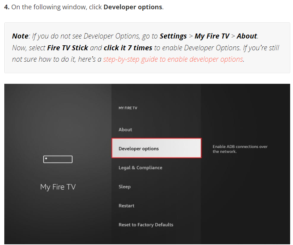Click the bold word Note in the note box
Screen dimensions: 293x245
(x=20, y=36)
